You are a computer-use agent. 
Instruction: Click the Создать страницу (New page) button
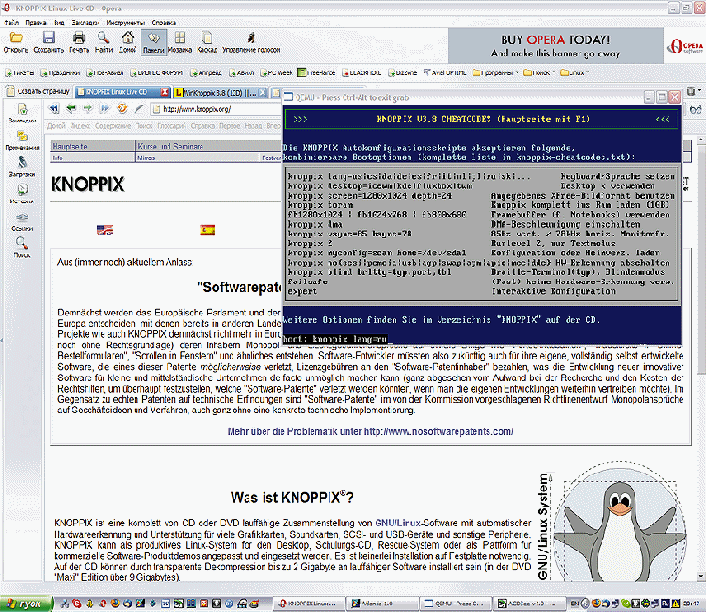coord(38,91)
